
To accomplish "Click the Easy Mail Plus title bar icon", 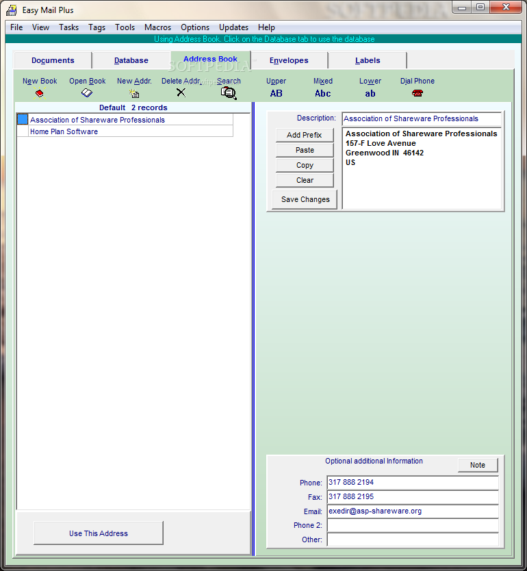I will click(x=12, y=10).
